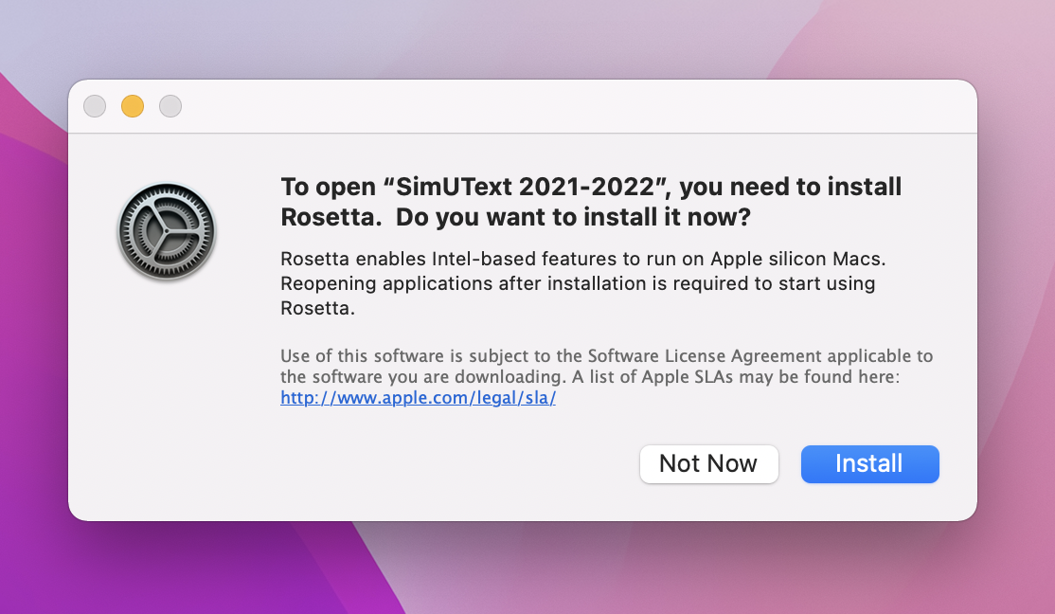Click the grayed-out zoom window button

click(x=170, y=106)
